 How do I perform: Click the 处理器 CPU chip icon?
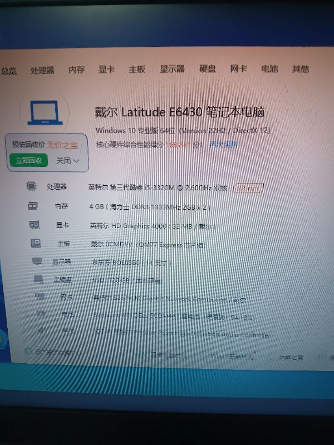click(x=31, y=186)
